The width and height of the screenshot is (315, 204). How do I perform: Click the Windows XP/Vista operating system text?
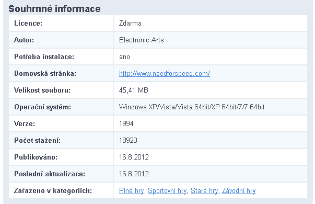pos(192,107)
